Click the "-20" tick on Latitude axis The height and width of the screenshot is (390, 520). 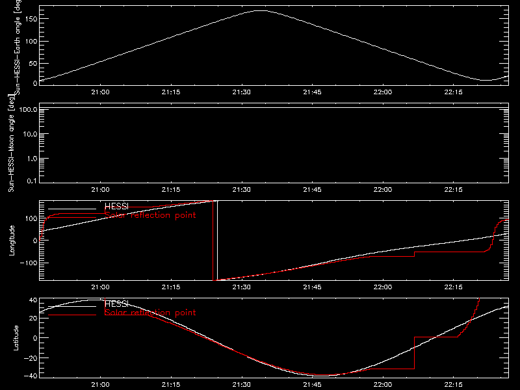(31, 358)
